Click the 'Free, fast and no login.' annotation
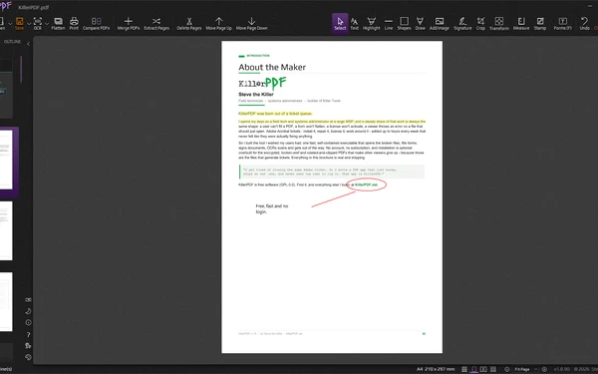This screenshot has height=374, width=598. point(272,208)
